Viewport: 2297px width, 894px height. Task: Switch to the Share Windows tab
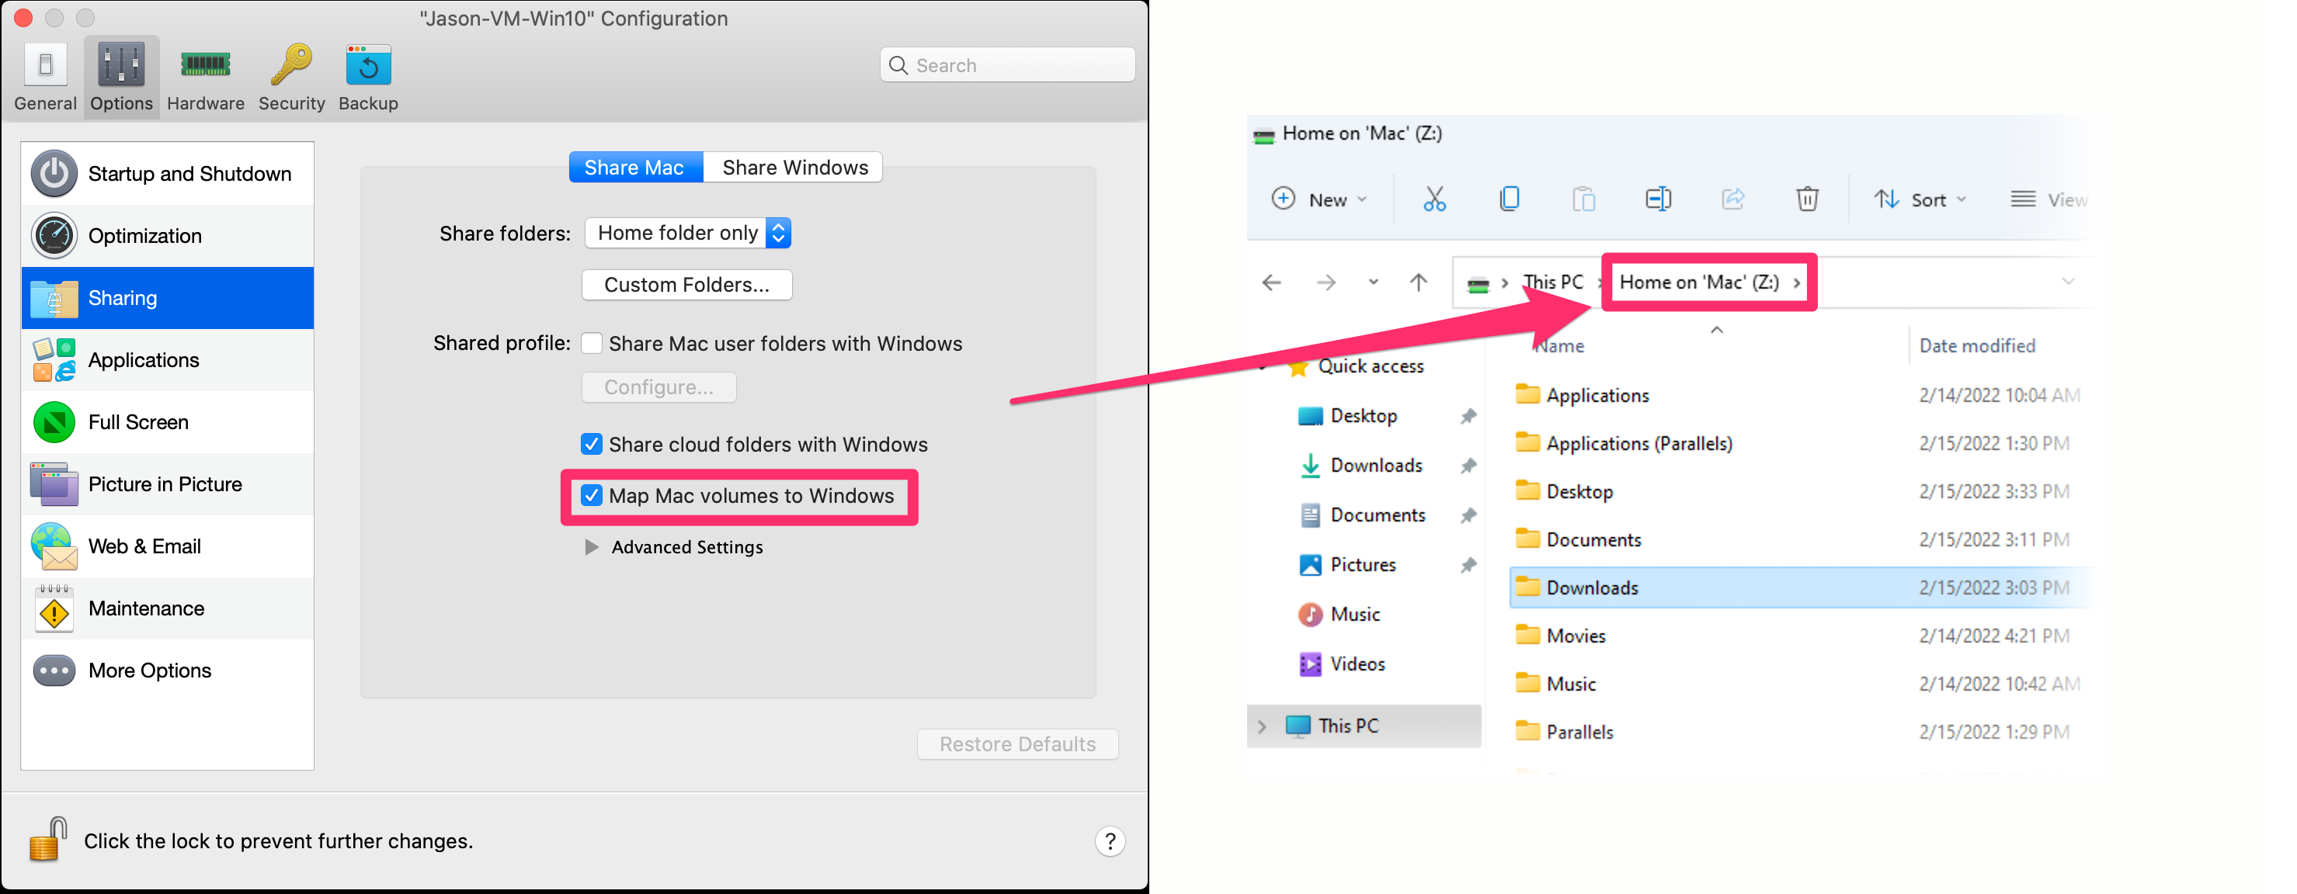point(794,168)
